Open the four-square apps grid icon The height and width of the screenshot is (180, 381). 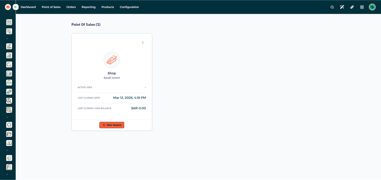[x=362, y=7]
